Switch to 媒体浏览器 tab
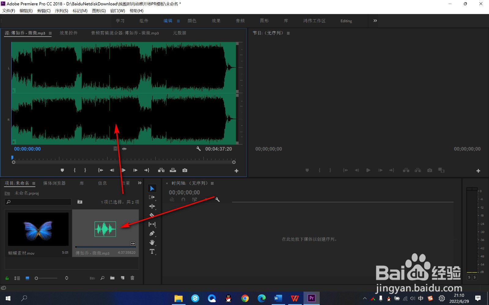489x305 pixels. [x=54, y=183]
